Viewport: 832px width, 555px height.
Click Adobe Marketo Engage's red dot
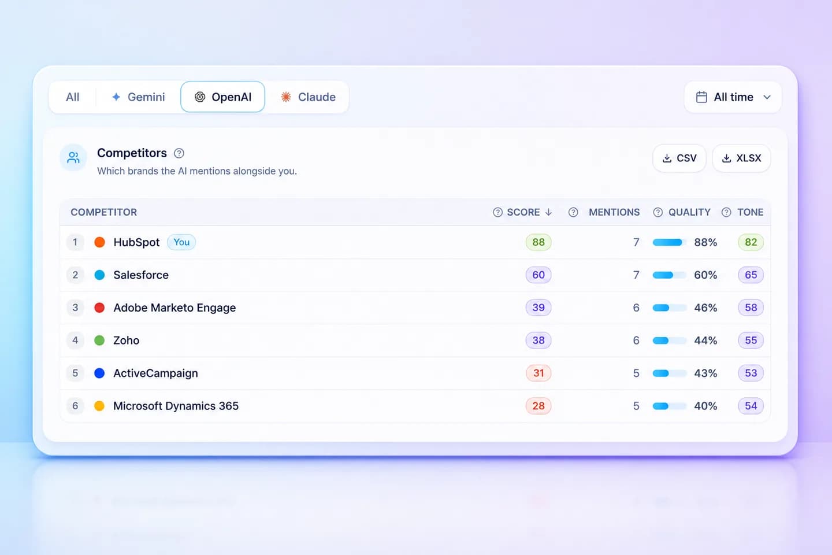(x=99, y=308)
